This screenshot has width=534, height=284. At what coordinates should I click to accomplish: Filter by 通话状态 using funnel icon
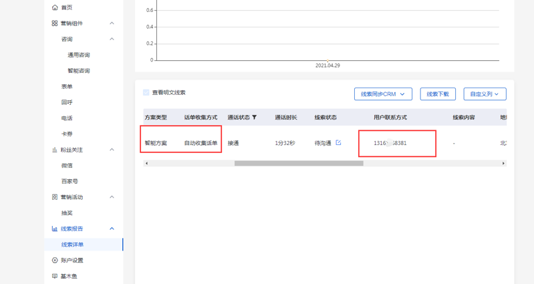[254, 118]
